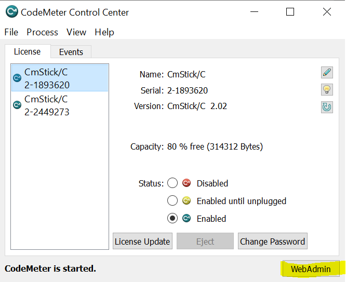Click the Disabled status label
Image resolution: width=346 pixels, height=282 pixels.
coord(212,183)
